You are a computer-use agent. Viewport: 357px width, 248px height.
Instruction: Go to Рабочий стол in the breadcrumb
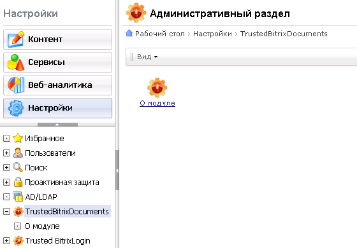[160, 34]
